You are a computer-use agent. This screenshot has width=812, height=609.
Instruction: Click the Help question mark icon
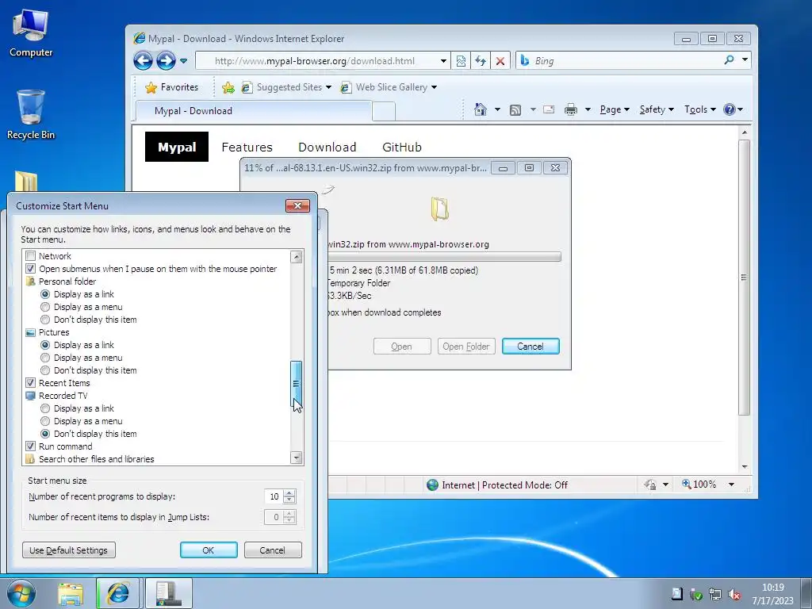(730, 109)
